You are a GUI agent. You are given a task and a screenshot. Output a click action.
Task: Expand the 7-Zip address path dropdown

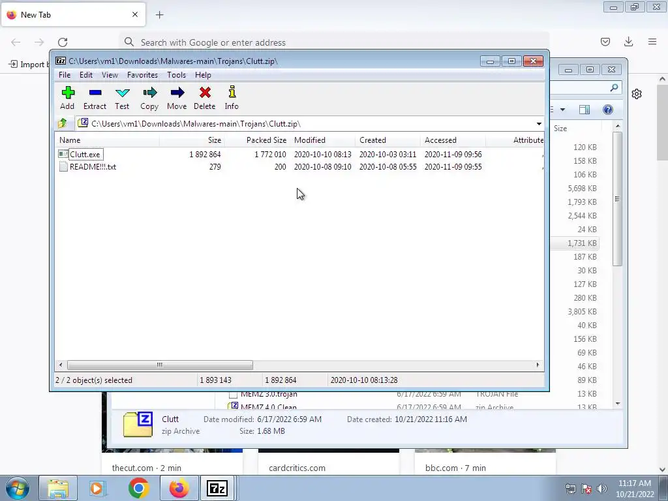(x=539, y=123)
